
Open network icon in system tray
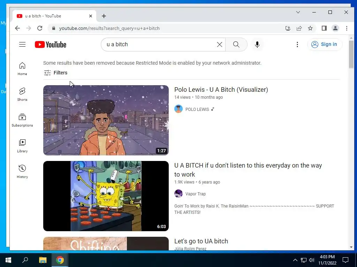tap(304, 260)
